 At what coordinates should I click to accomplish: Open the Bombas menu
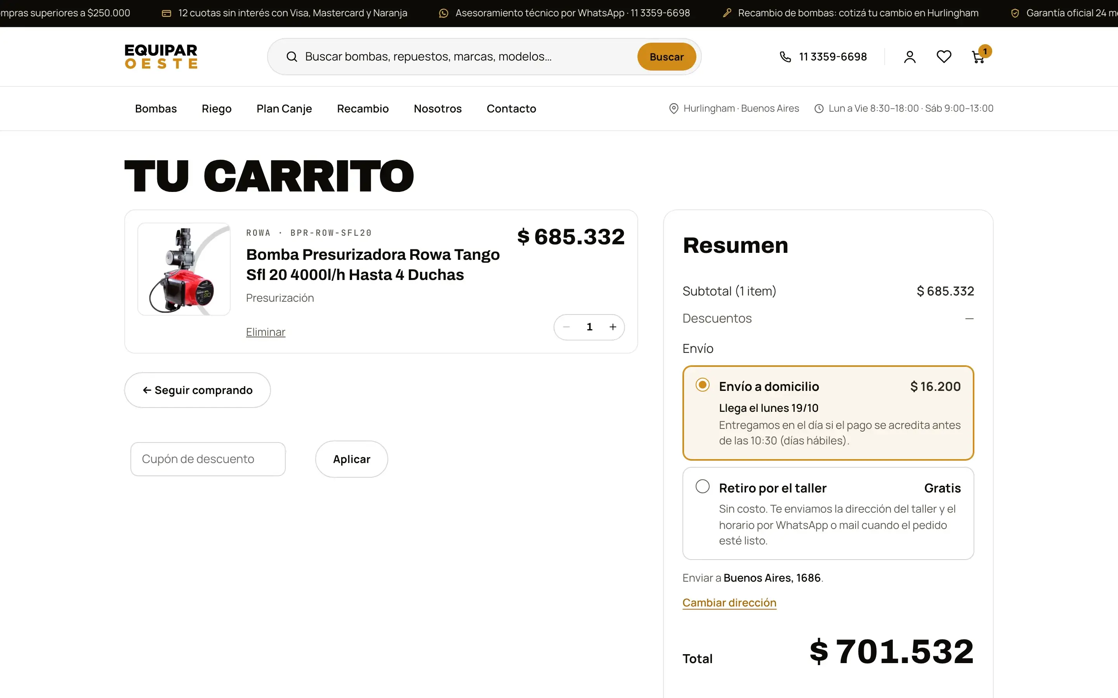156,109
